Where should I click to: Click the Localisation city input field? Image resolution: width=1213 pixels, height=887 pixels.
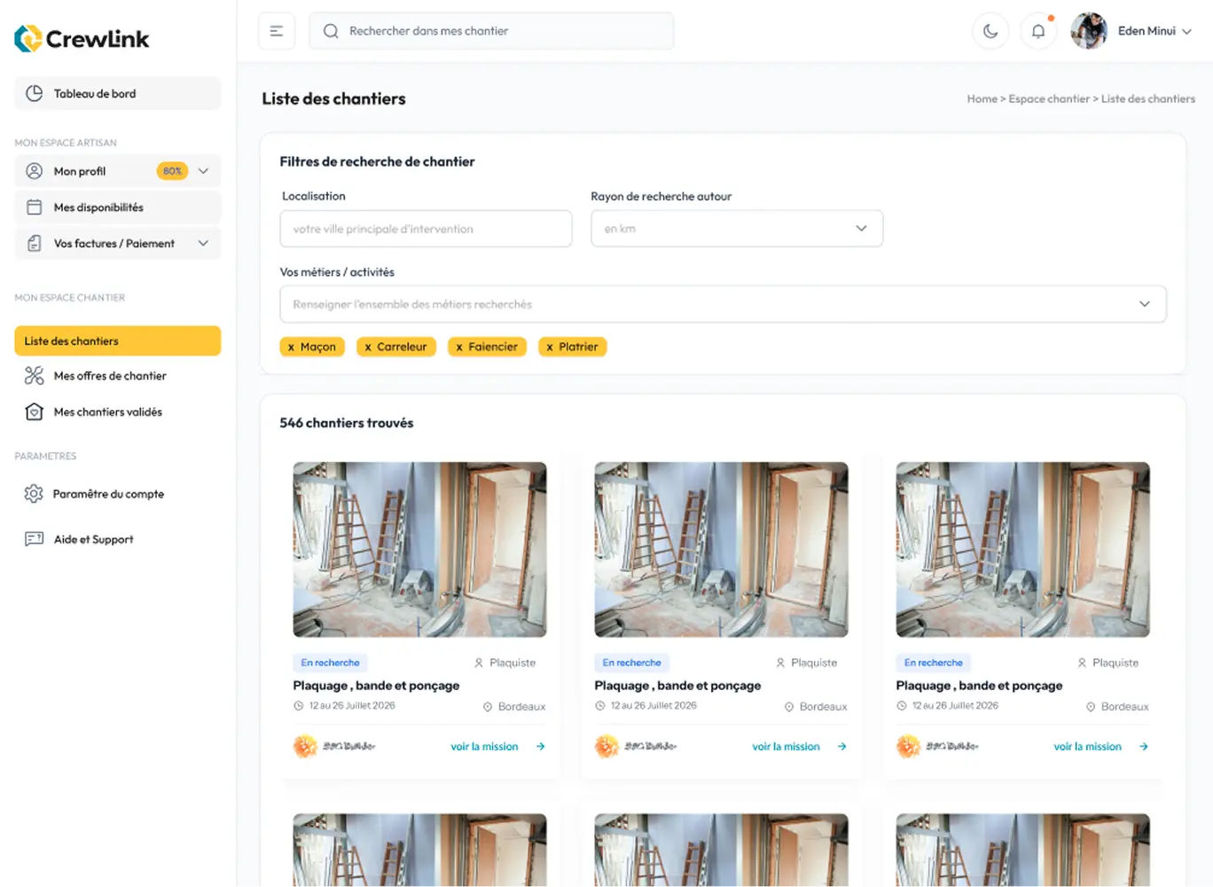tap(426, 229)
